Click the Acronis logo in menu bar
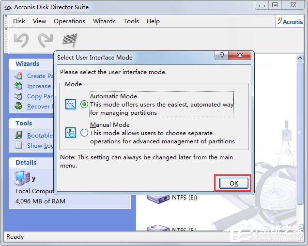 point(290,21)
